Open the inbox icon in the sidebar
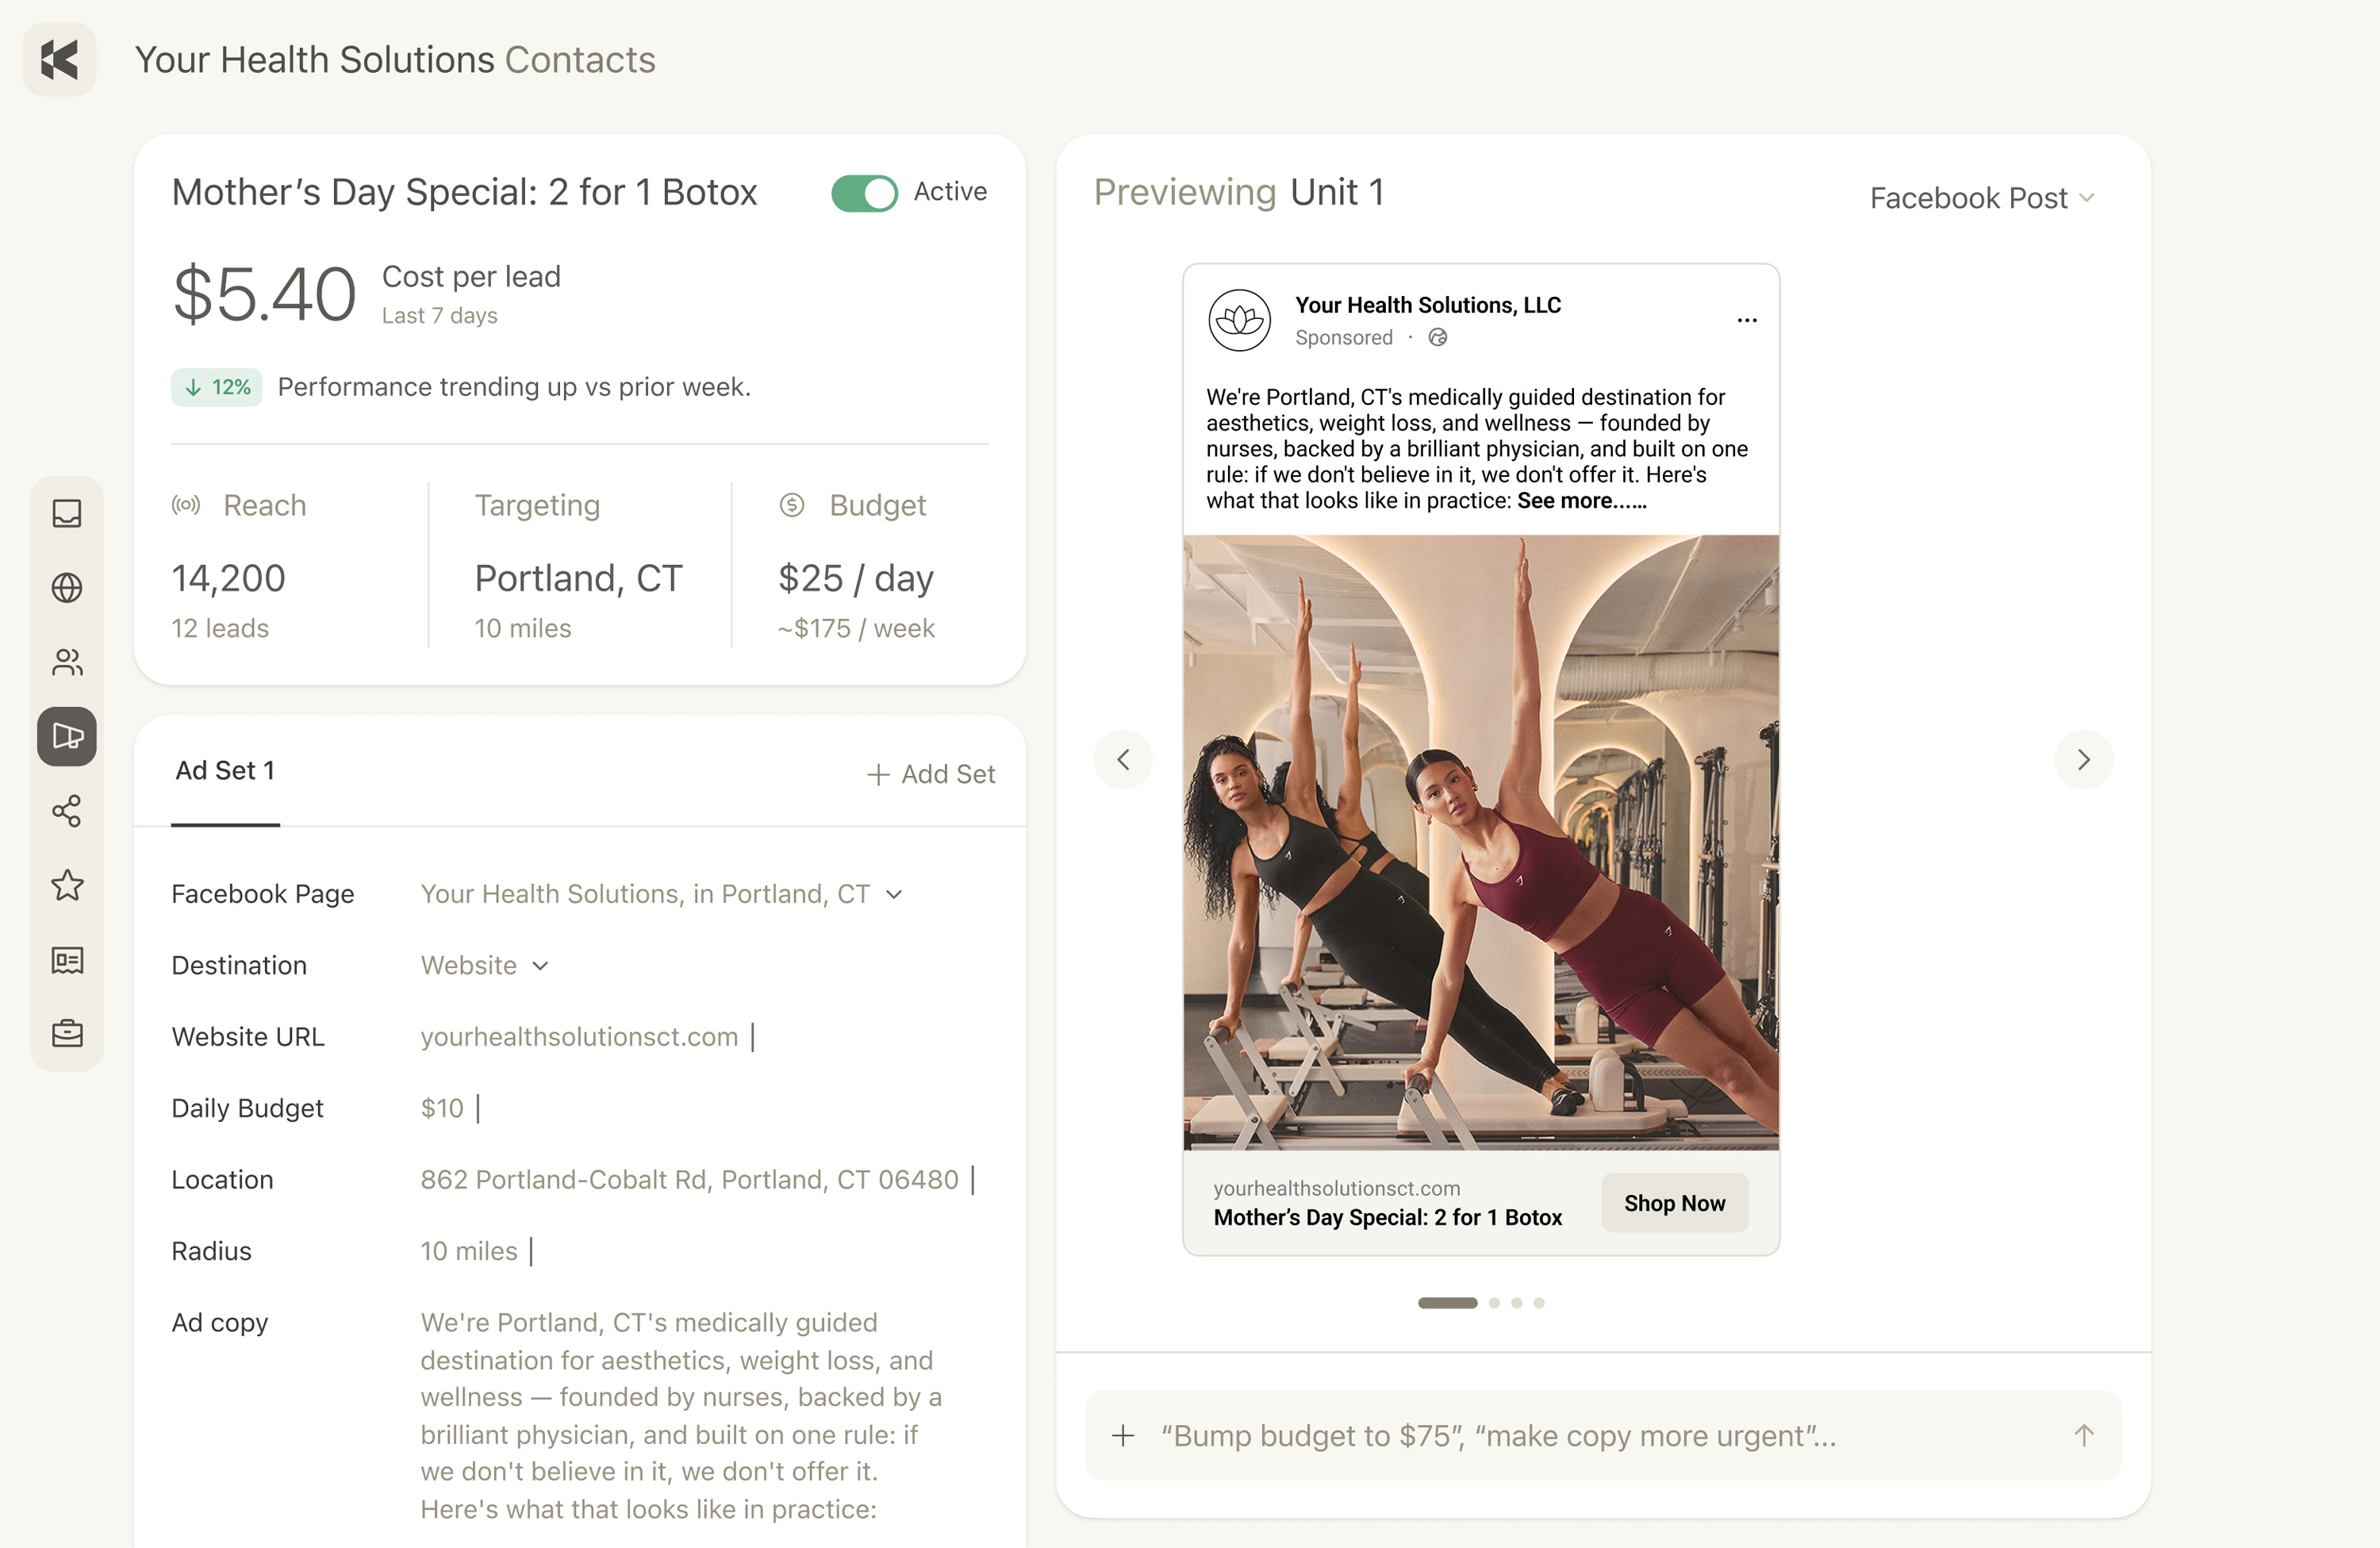The height and width of the screenshot is (1548, 2380). click(x=67, y=513)
